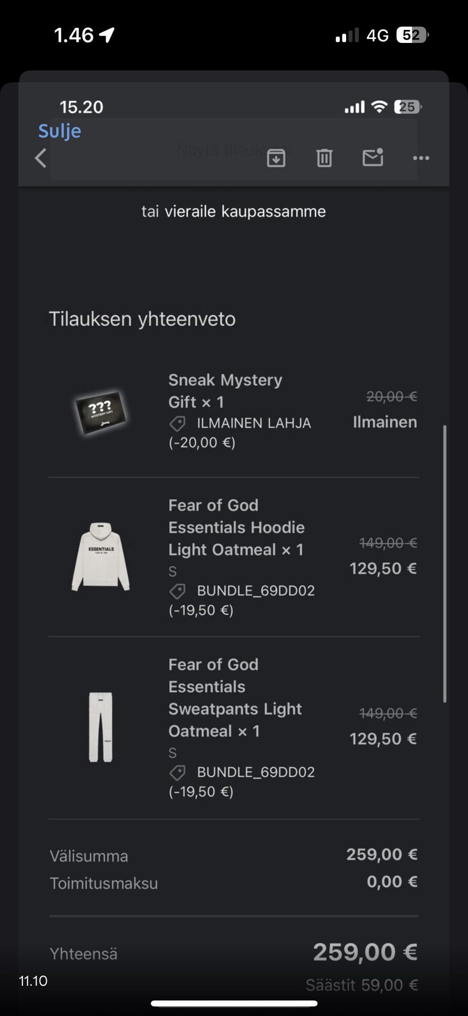Tap the tag icon beside ILMAINEN LAHJA

coord(177,423)
